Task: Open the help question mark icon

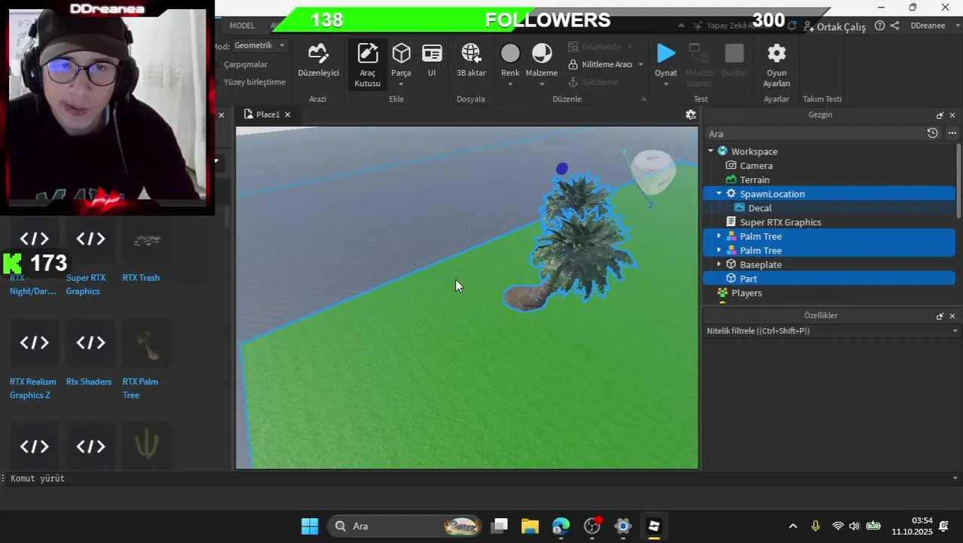Action: 879,26
